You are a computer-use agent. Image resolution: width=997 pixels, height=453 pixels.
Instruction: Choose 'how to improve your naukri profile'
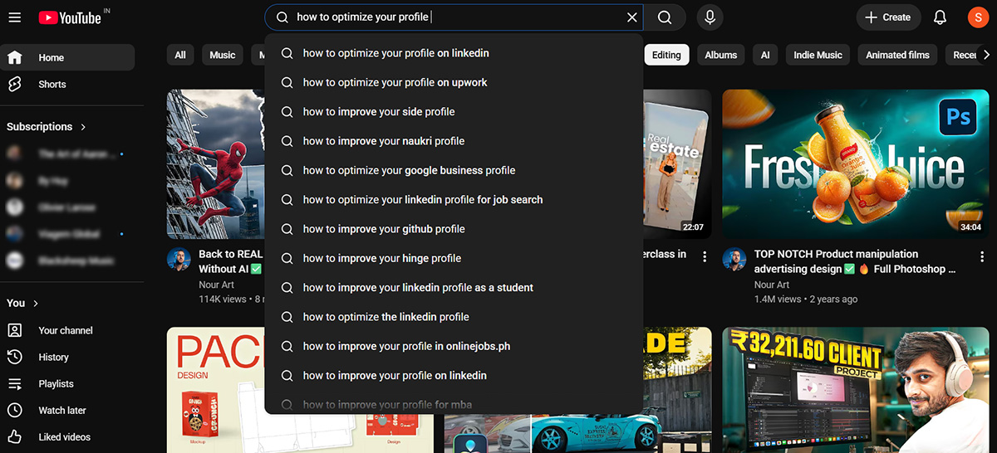[454, 141]
